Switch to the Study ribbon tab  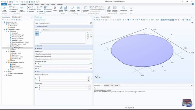click(48, 4)
